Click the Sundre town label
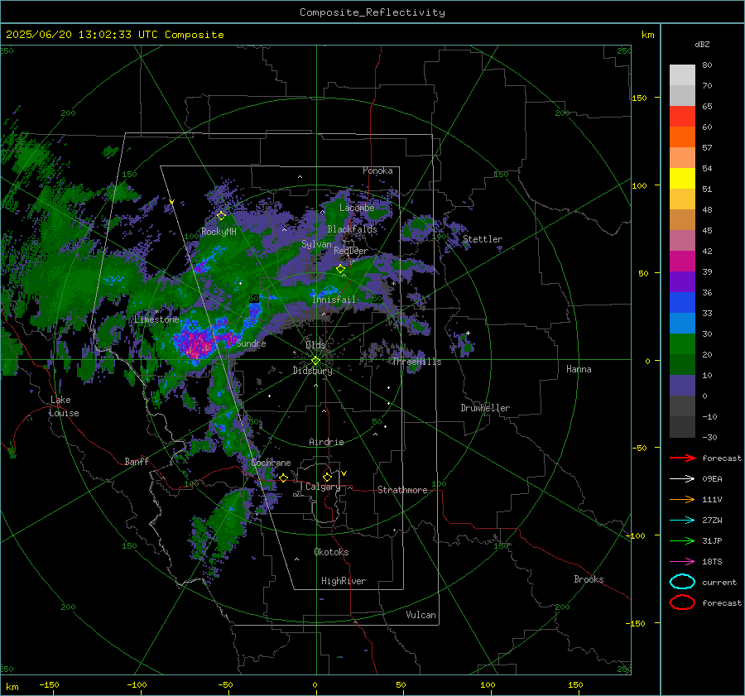Screen dimensions: 745x696 point(251,343)
